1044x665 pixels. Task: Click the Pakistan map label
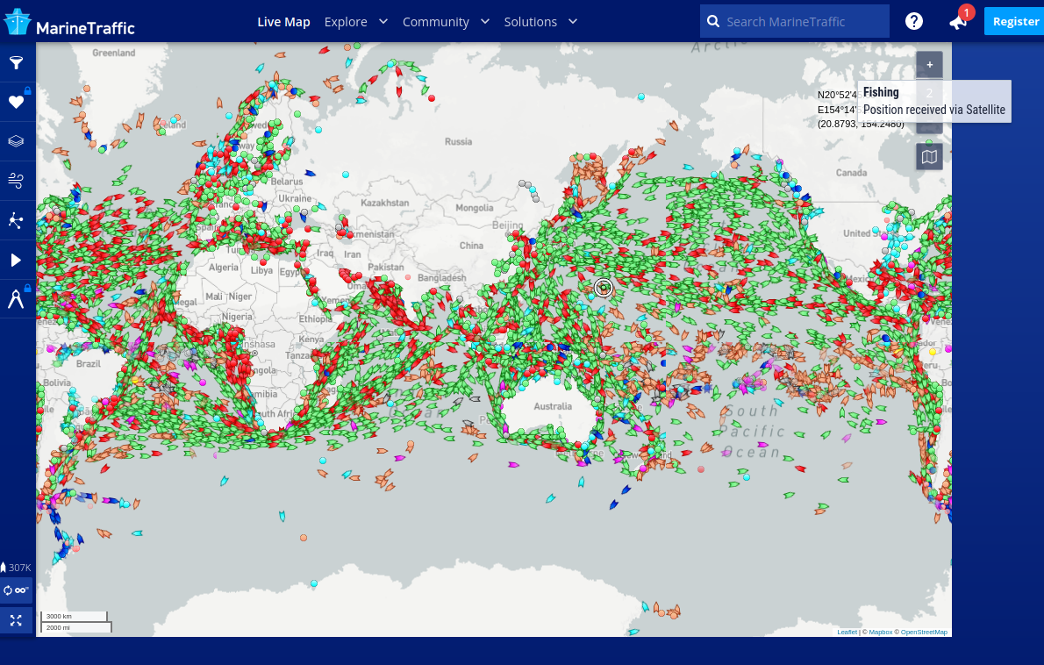click(x=386, y=267)
